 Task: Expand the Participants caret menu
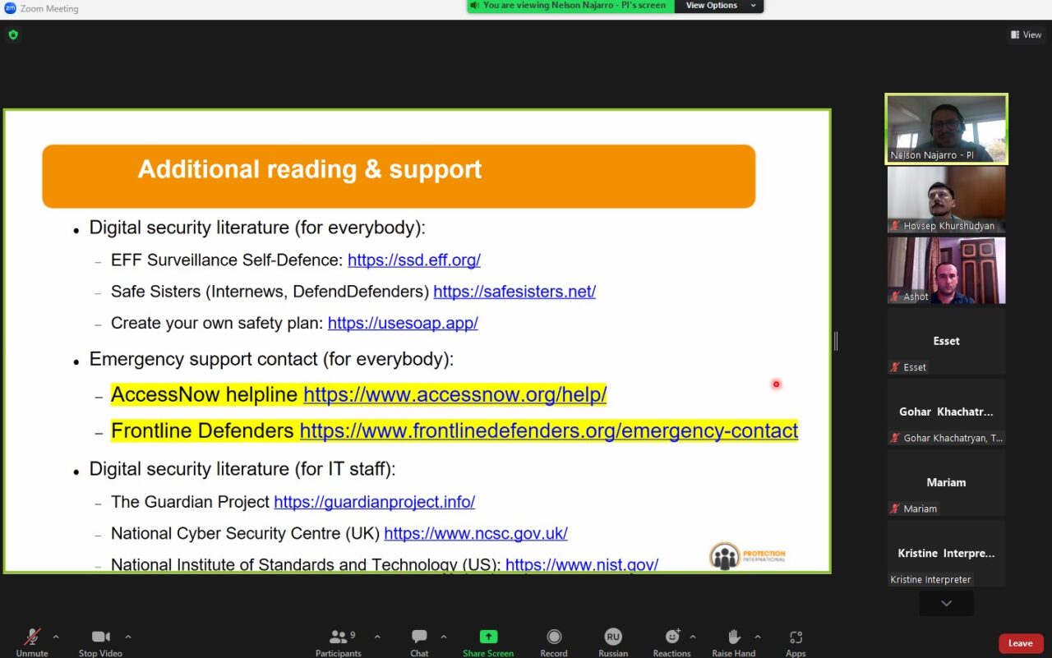coord(377,637)
